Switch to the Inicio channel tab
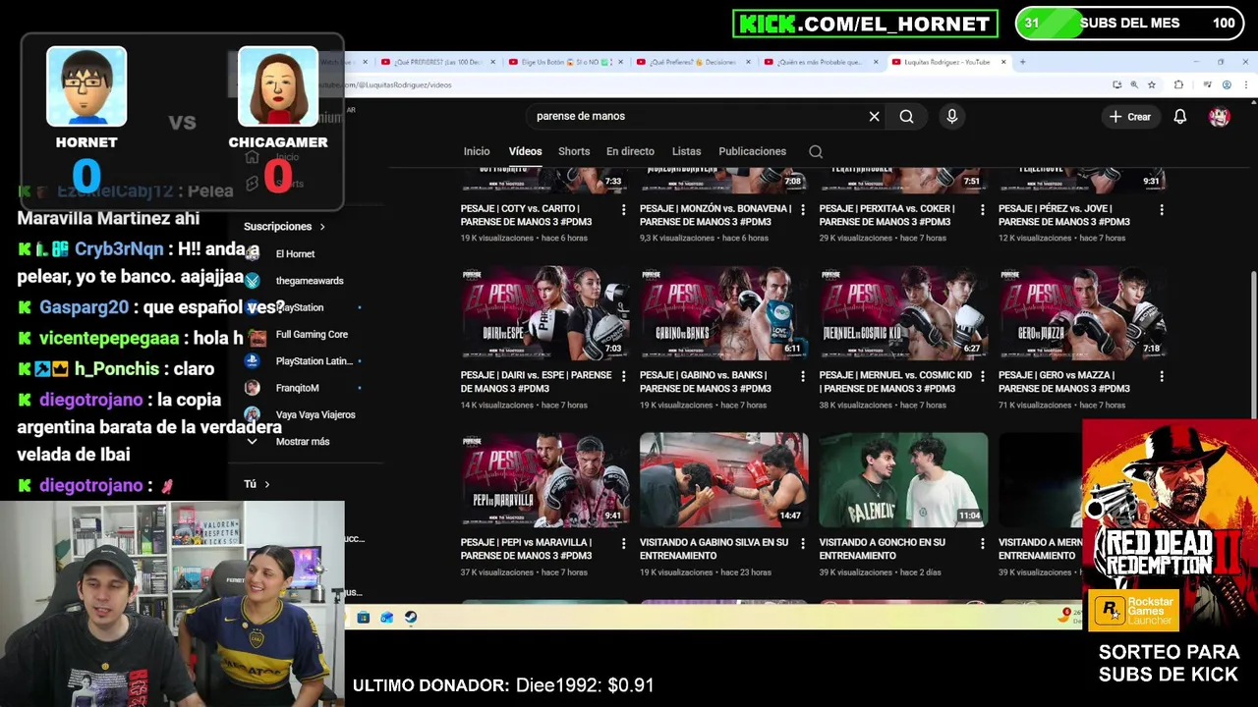The width and height of the screenshot is (1258, 707). pyautogui.click(x=477, y=151)
